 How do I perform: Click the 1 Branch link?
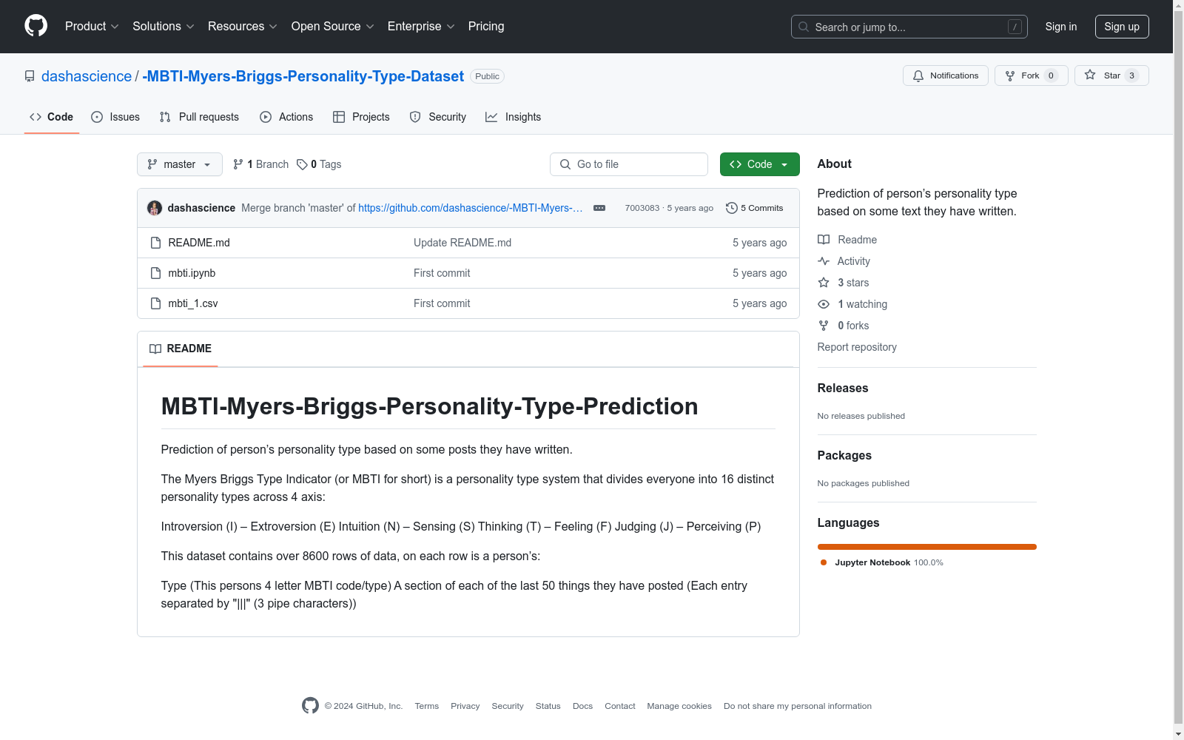[x=260, y=164]
